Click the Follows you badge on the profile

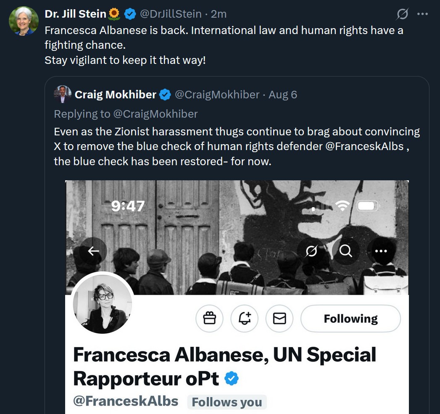point(227,402)
